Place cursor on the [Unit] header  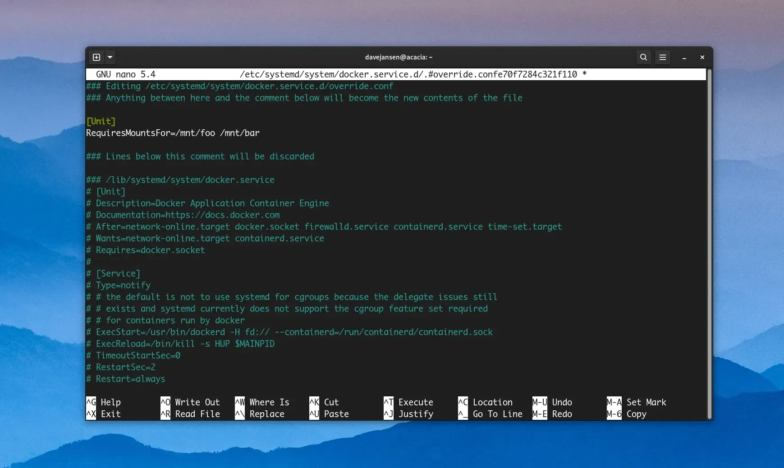click(101, 121)
